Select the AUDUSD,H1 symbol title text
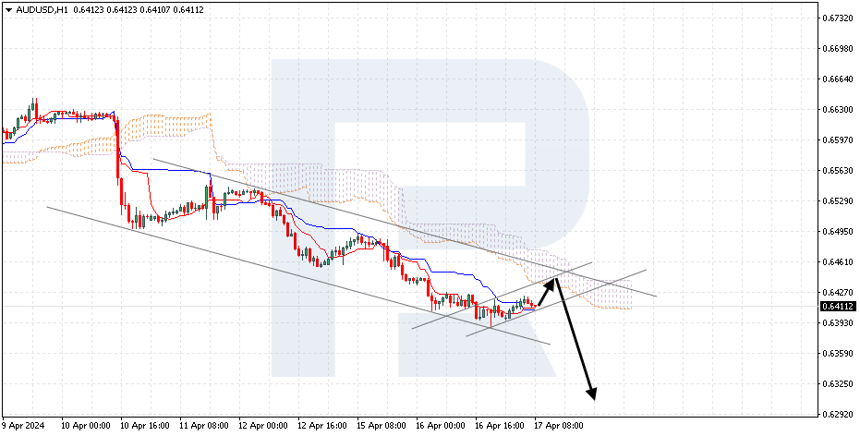The width and height of the screenshot is (860, 436). [x=42, y=10]
